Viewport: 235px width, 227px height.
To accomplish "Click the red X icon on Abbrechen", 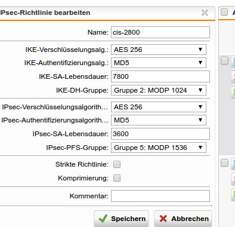I will (x=163, y=219).
